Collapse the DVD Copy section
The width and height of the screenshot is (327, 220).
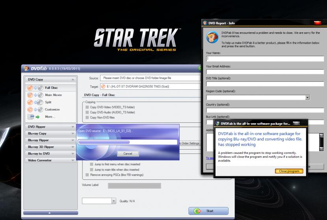click(x=72, y=79)
